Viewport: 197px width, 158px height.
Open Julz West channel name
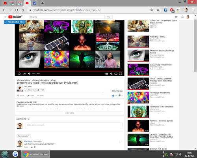28,87
